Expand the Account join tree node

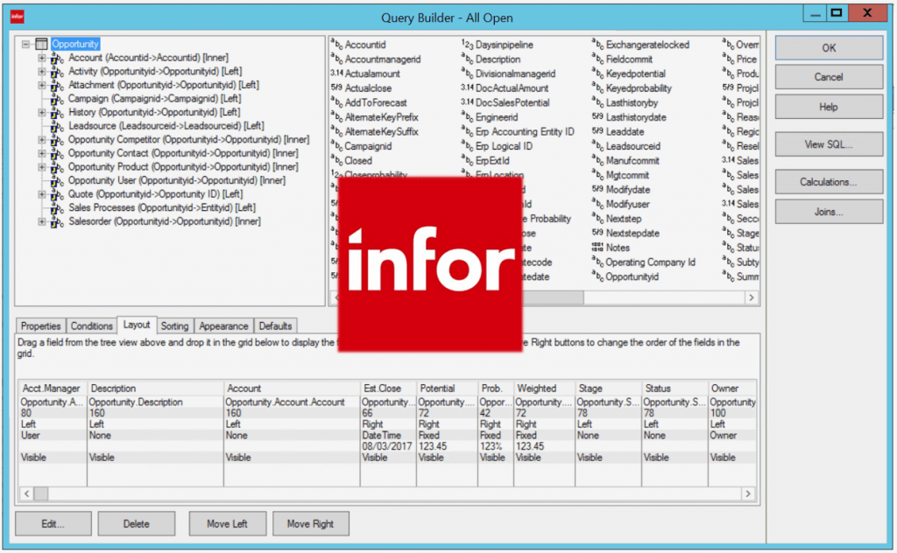point(42,58)
